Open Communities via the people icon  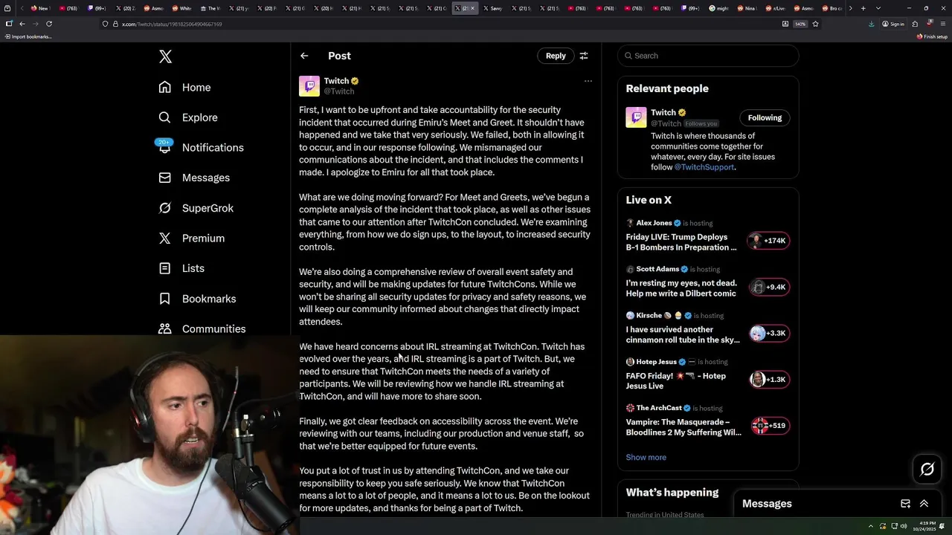[164, 328]
